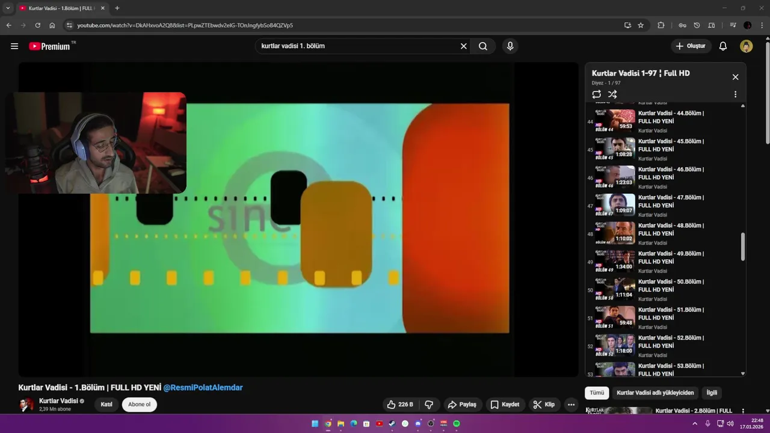This screenshot has width=770, height=433.
Task: Select Kurtlar Vadisi adlı yükleyiciden chip
Action: pyautogui.click(x=655, y=393)
